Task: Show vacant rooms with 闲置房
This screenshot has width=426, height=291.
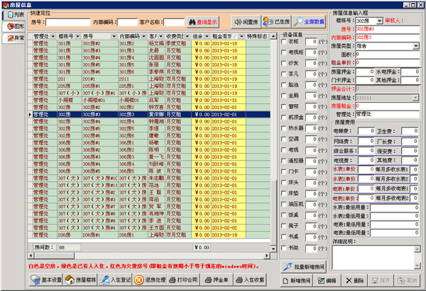Action: pos(246,22)
